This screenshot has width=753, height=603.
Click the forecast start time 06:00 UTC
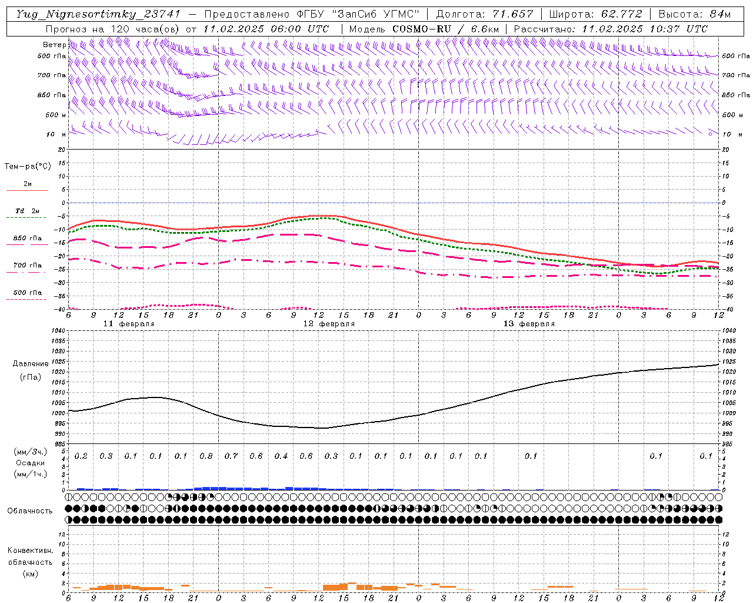pos(299,29)
